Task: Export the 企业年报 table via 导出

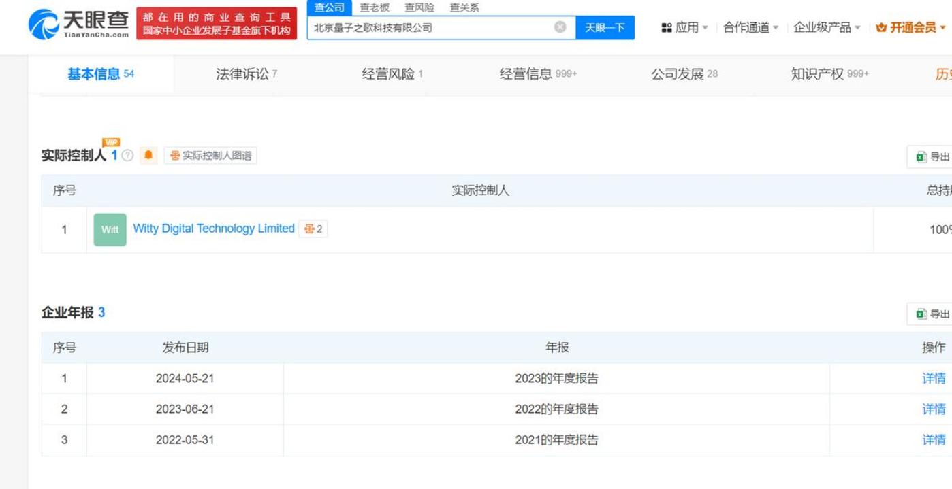Action: [x=933, y=314]
